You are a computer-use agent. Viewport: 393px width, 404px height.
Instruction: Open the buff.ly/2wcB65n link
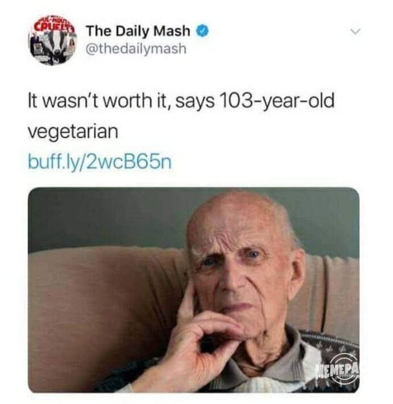[x=100, y=162]
